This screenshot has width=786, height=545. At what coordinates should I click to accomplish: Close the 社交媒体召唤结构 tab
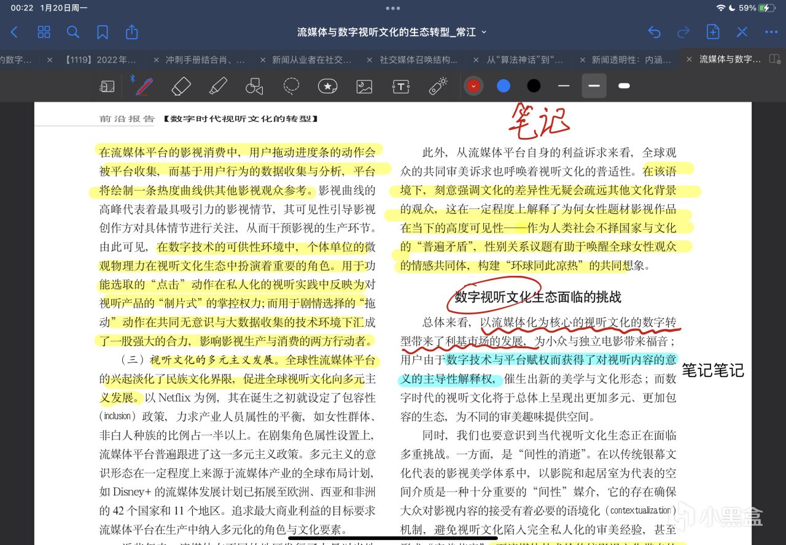(370, 59)
